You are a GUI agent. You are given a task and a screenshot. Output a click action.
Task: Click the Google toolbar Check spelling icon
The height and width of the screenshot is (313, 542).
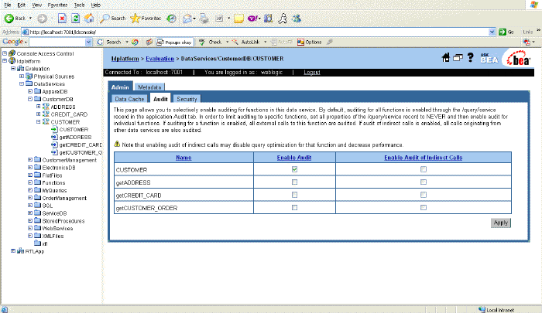[210, 42]
